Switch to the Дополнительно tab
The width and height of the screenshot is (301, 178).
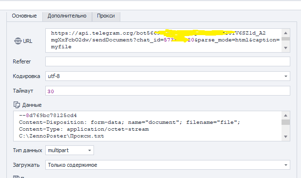(x=67, y=16)
